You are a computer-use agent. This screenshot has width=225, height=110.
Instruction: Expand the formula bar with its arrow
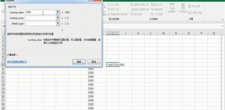(223, 26)
